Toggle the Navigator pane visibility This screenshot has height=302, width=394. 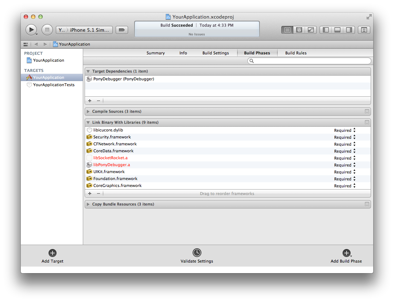pos(326,30)
